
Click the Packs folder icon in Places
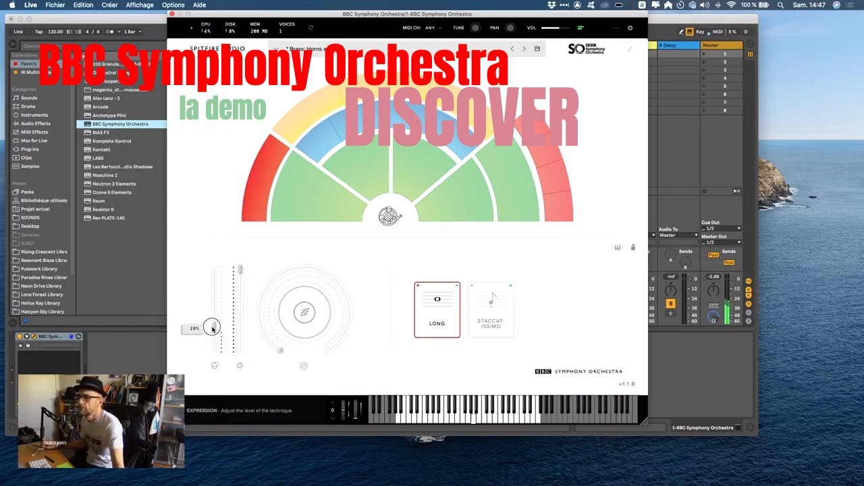15,192
